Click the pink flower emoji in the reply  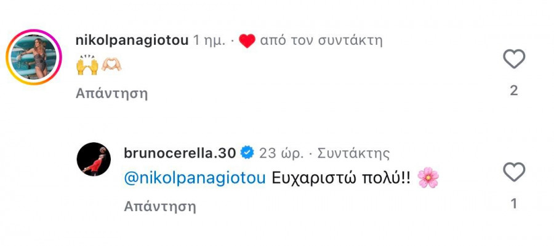coord(428,178)
